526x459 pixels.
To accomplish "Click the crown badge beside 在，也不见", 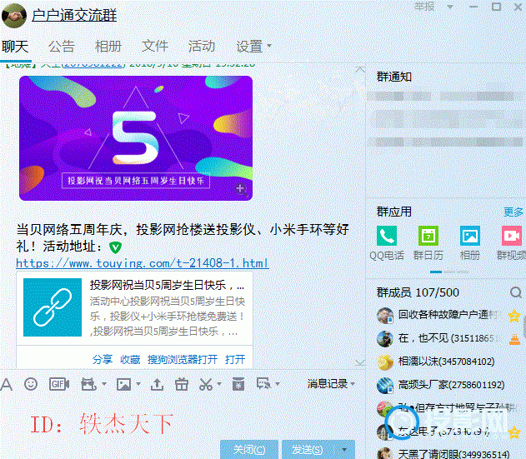I will [514, 339].
